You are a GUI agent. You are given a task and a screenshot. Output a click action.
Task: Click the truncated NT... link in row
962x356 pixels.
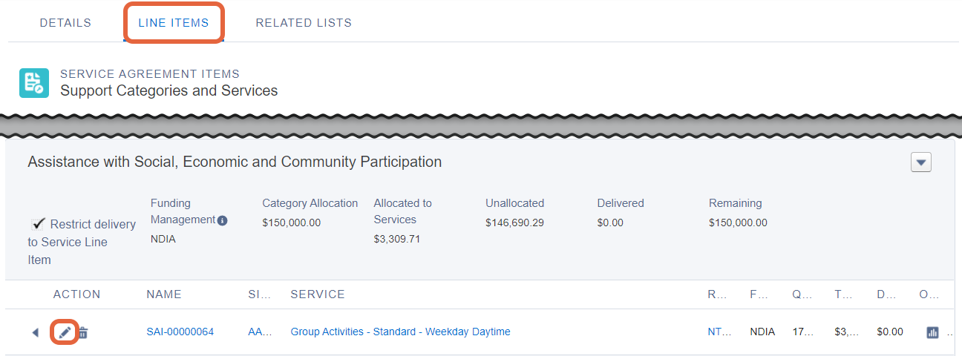(x=721, y=332)
